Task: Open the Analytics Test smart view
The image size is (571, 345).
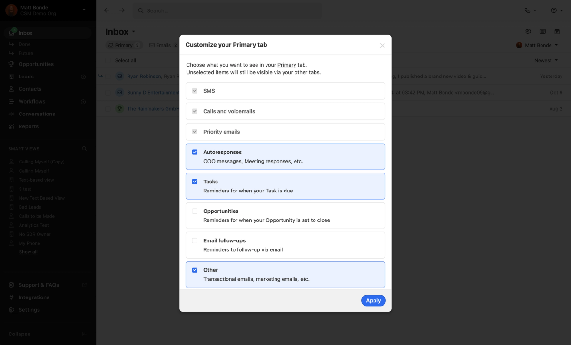Action: tap(34, 225)
